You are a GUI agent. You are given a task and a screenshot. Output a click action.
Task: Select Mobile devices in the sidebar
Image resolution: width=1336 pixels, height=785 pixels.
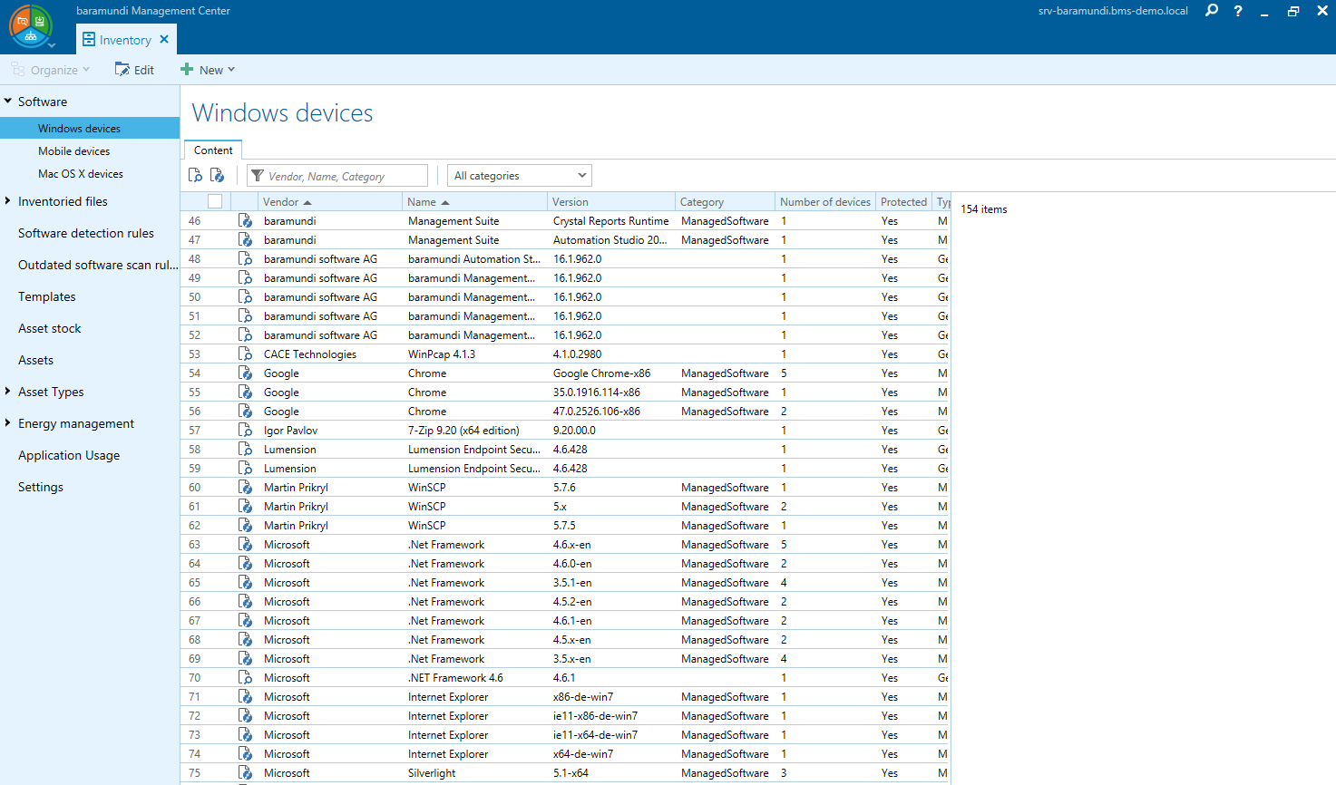click(73, 151)
